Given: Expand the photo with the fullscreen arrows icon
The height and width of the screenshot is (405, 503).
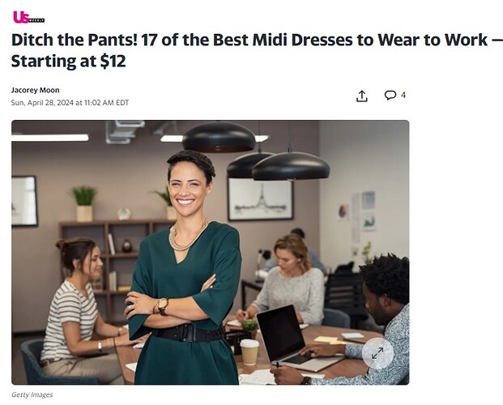Looking at the screenshot, I should 377,353.
